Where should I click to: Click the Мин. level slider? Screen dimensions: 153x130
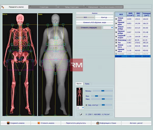(x=102, y=96)
